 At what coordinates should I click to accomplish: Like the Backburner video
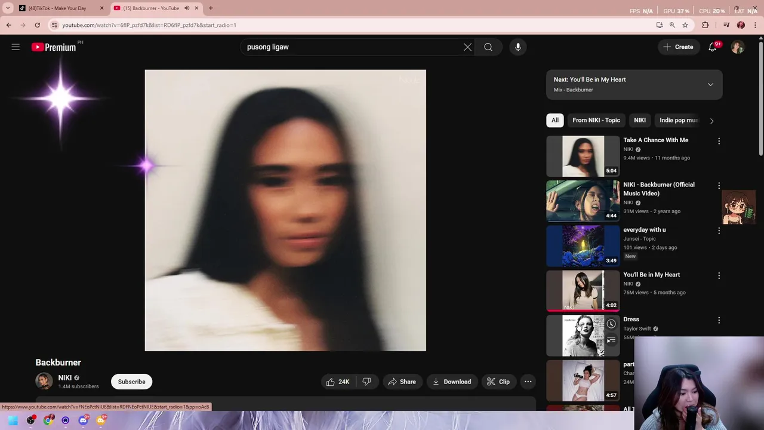[338, 382]
